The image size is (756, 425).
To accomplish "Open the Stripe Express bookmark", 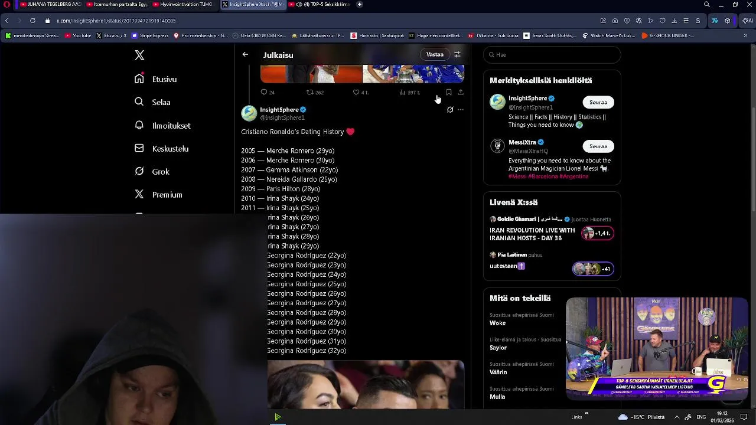I will [150, 35].
